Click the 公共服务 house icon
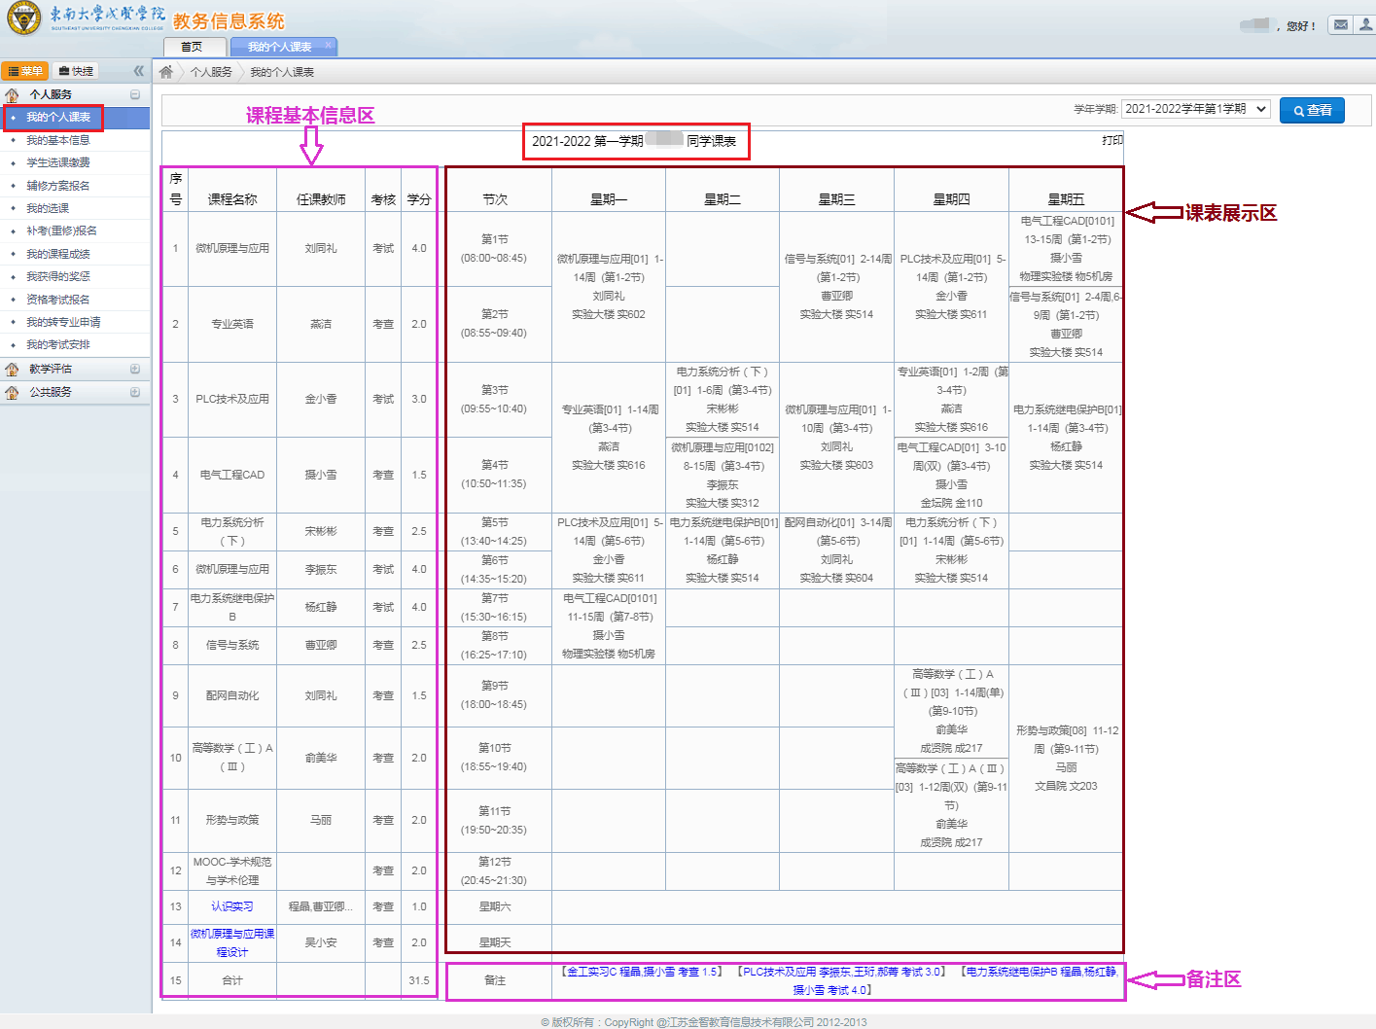This screenshot has width=1376, height=1029. 13,392
